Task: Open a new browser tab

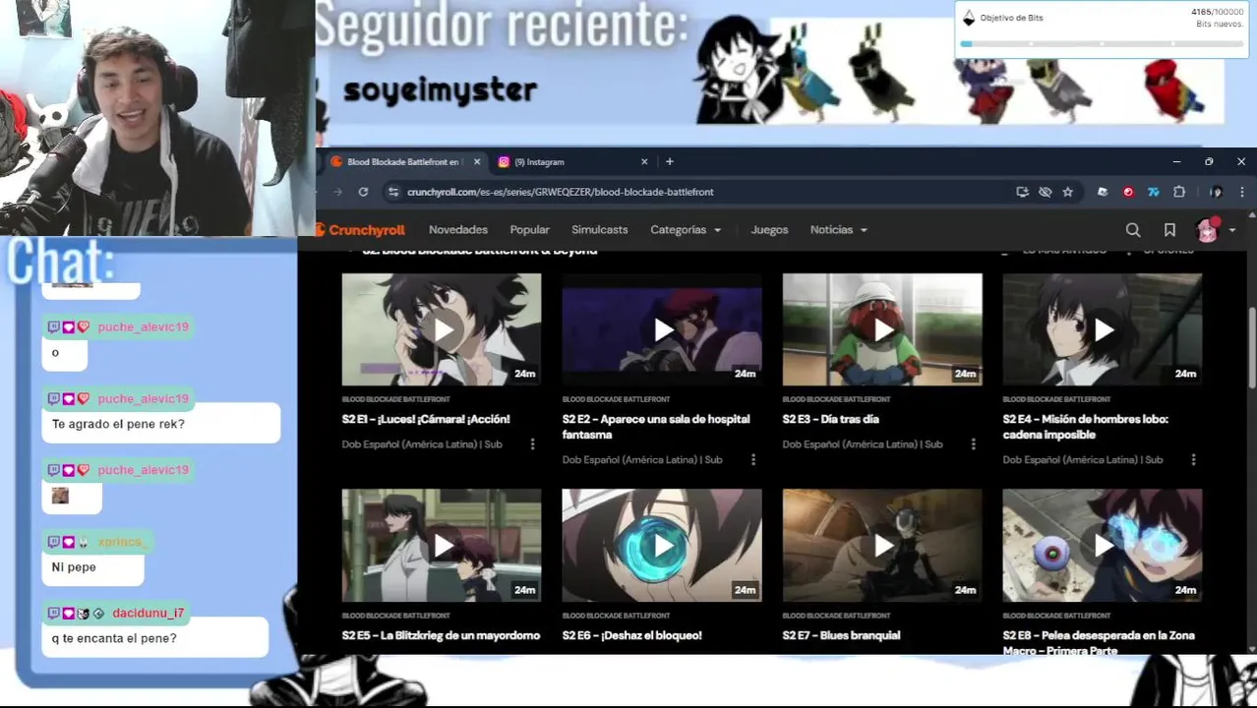Action: tap(670, 161)
